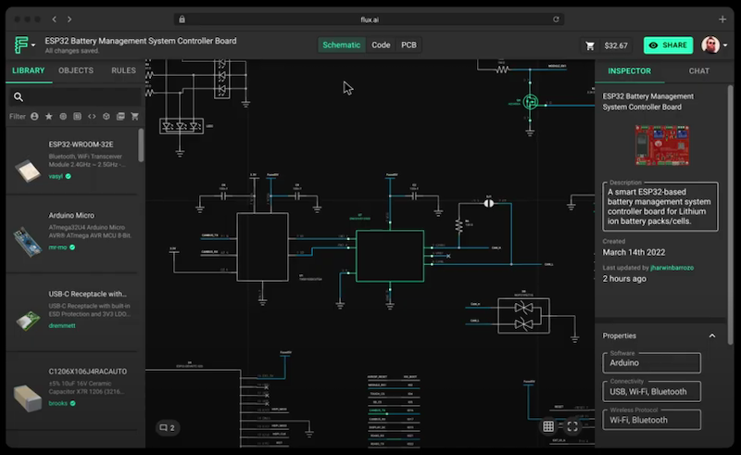Select the dual TVS diode component box

(x=523, y=316)
